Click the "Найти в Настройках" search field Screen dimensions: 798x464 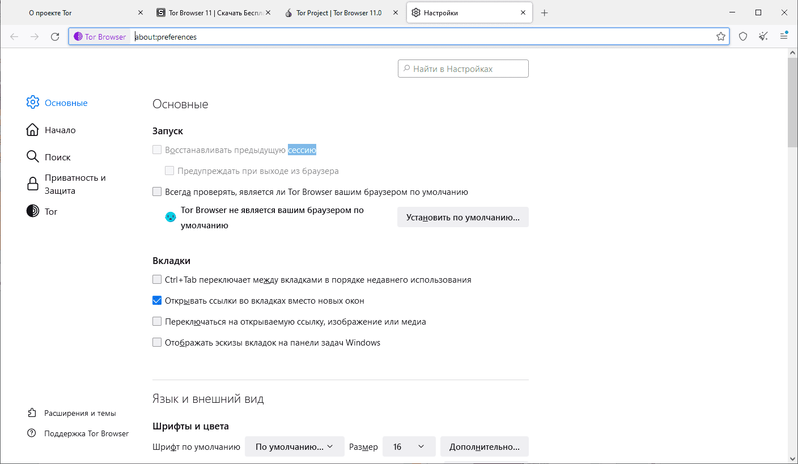(x=463, y=69)
